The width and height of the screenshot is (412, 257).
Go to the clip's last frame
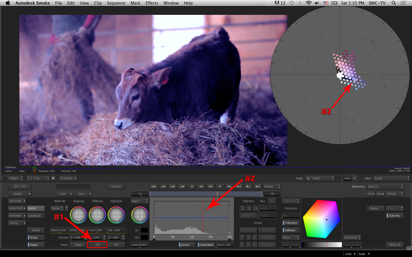pos(257,186)
